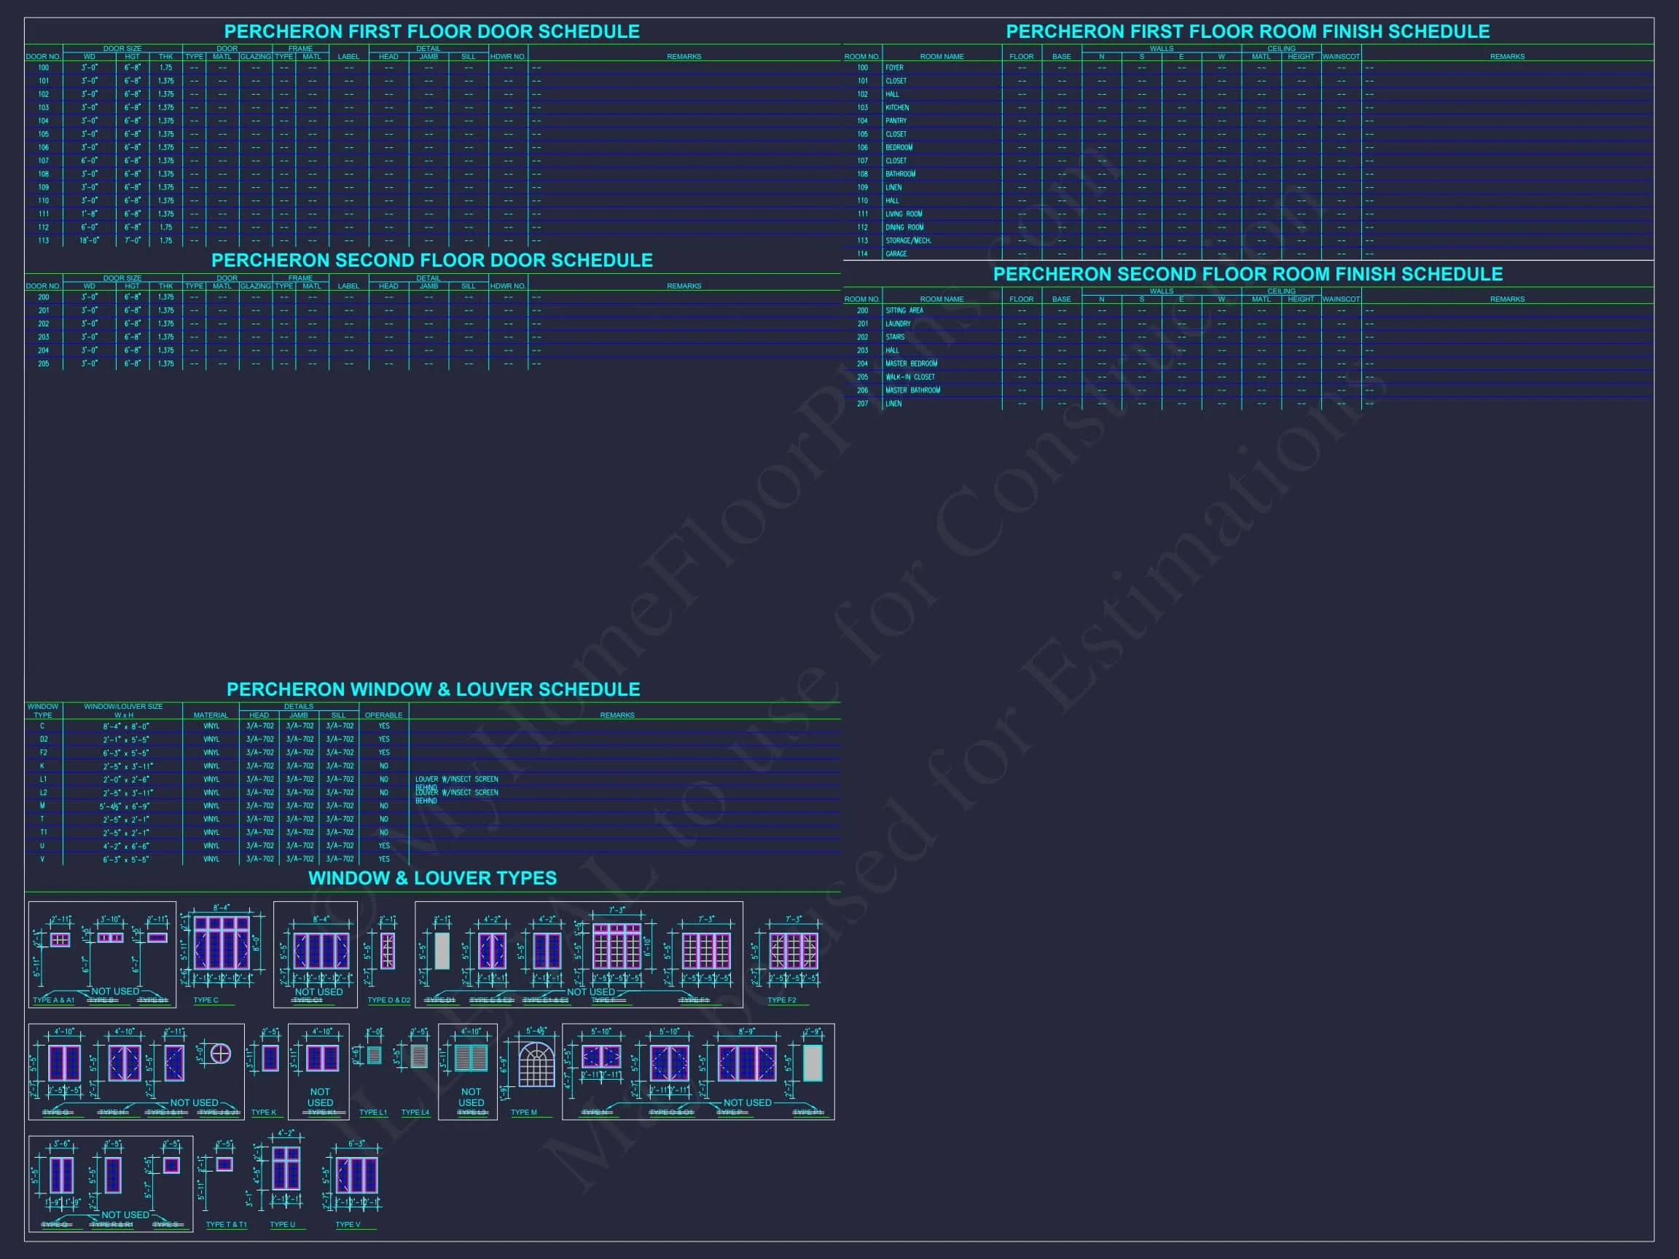
Task: Click the Garage room entry 114
Action: pos(896,254)
